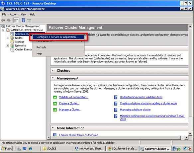Screen dimensions: 194x153
Task: Collapse the WIN2K8-CLUSTER.ITX.local tree node
Action: [x=3, y=30]
